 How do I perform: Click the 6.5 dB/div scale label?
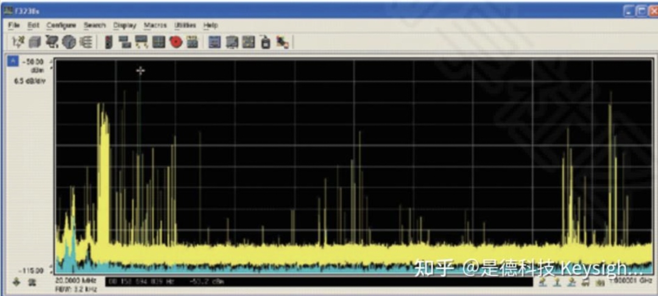(29, 80)
